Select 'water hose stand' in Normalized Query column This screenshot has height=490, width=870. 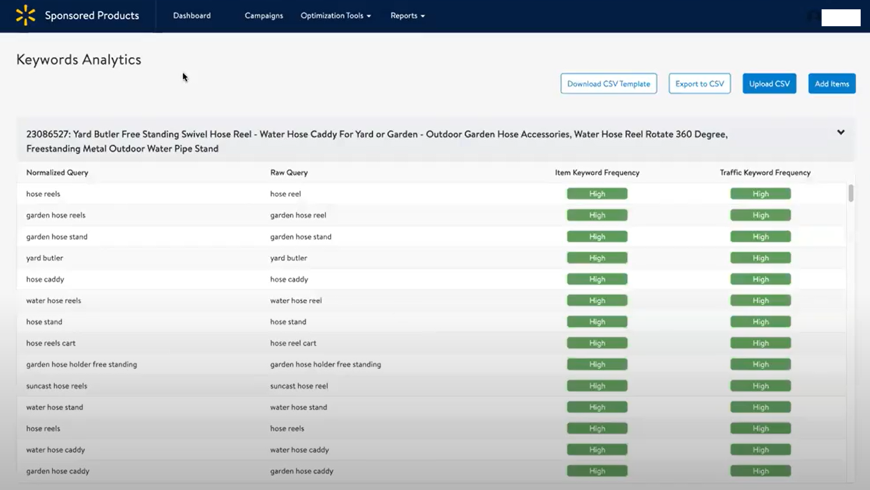[54, 407]
